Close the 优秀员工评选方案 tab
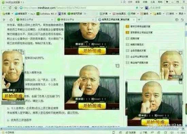The width and height of the screenshot is (187, 134). click(x=134, y=20)
